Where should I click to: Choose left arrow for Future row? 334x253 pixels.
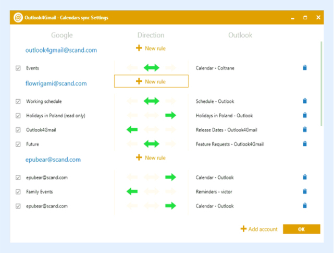click(132, 144)
